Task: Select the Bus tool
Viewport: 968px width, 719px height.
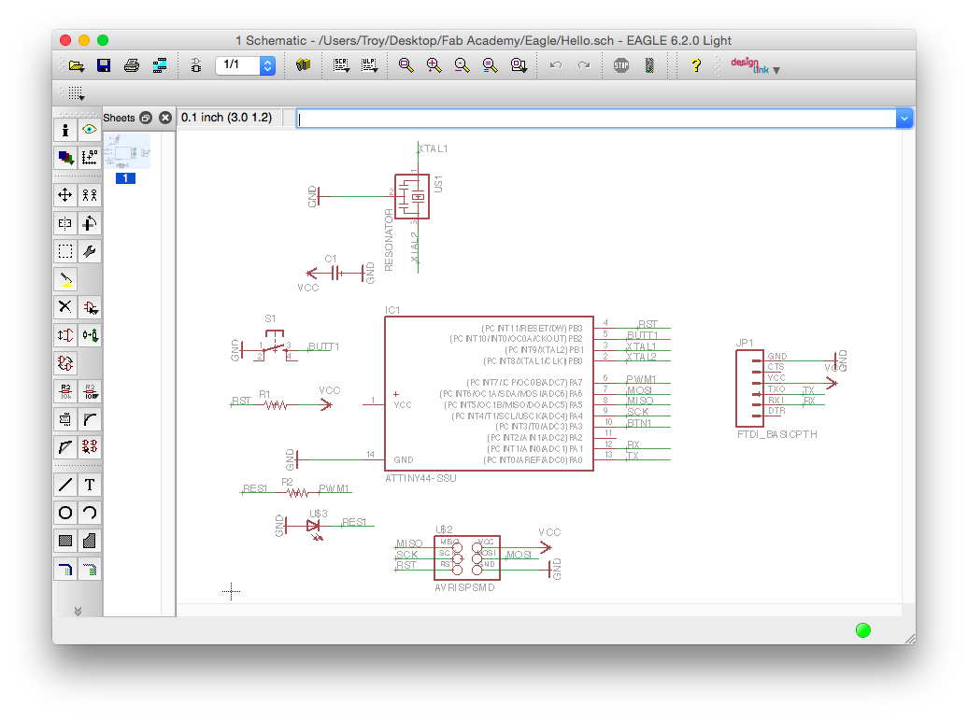Action: click(65, 569)
